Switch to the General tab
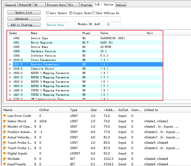 [x=11, y=5]
